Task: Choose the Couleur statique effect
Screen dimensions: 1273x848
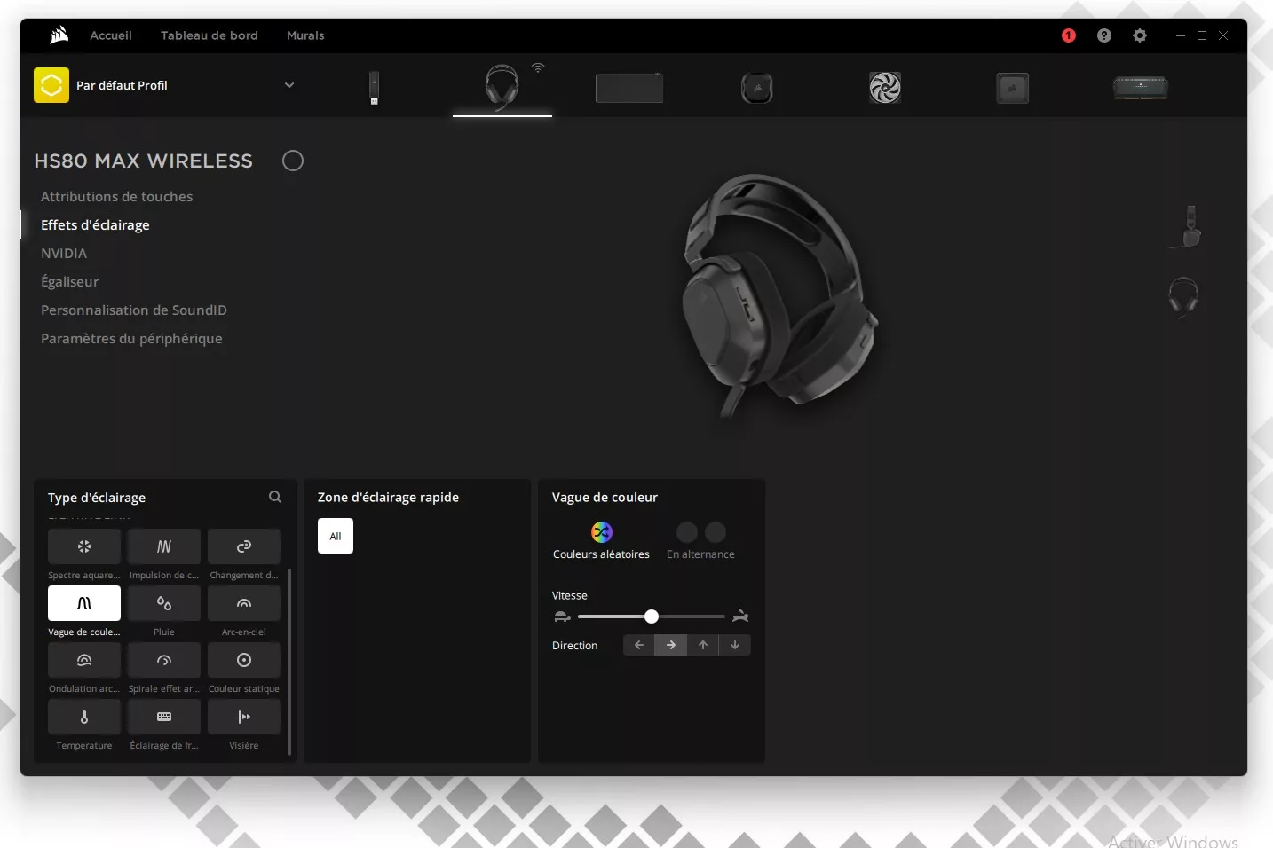Action: (x=244, y=660)
